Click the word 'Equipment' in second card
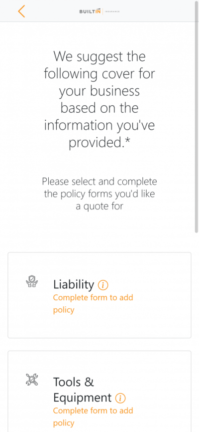This screenshot has height=432, width=199. pos(82,398)
